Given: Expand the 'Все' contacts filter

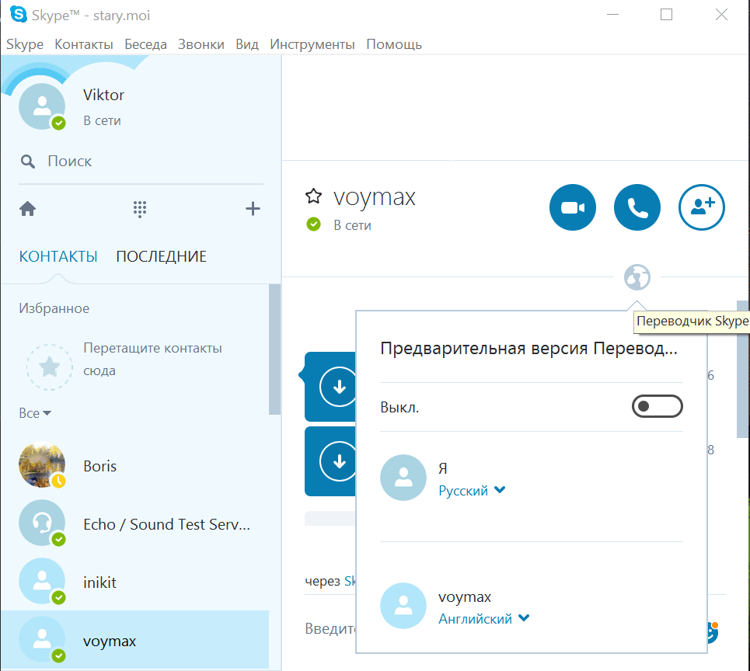Looking at the screenshot, I should pos(35,413).
